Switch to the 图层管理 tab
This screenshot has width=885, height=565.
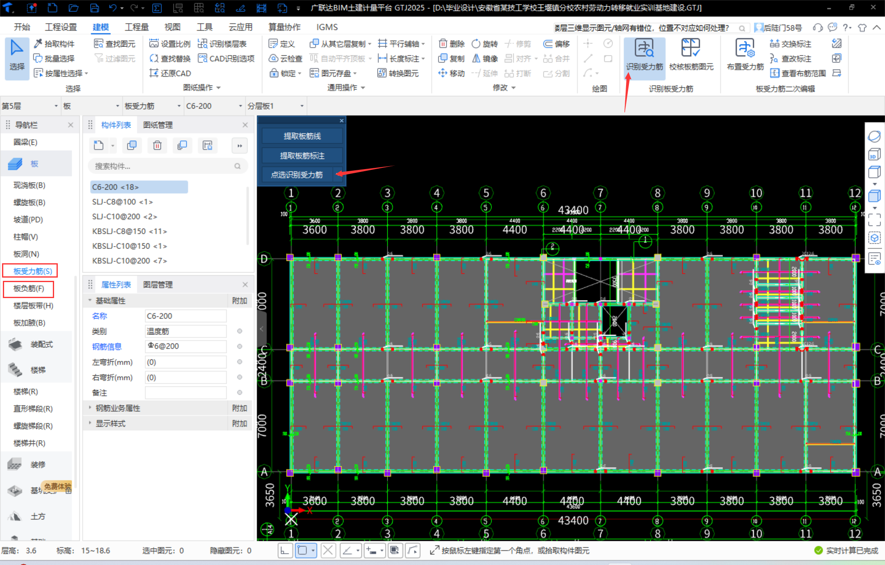point(158,285)
